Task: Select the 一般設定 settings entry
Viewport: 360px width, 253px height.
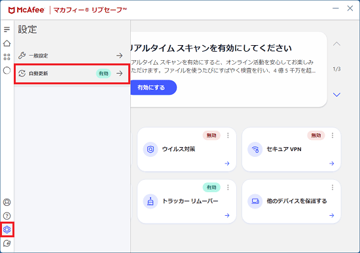Action: click(x=72, y=56)
